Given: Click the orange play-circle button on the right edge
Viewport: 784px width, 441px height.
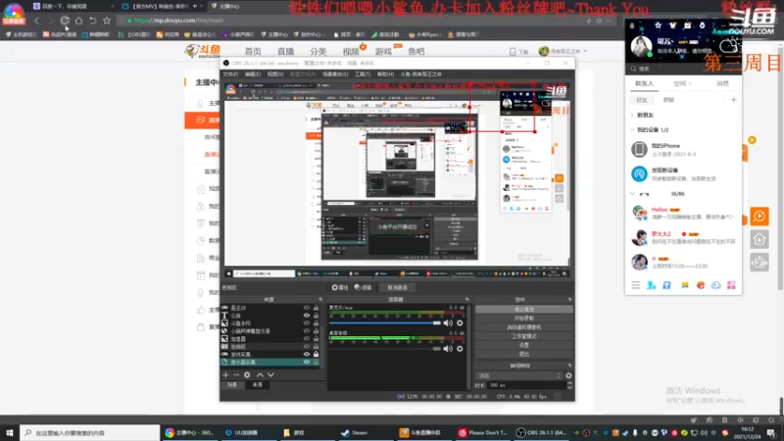Looking at the screenshot, I should (x=759, y=217).
